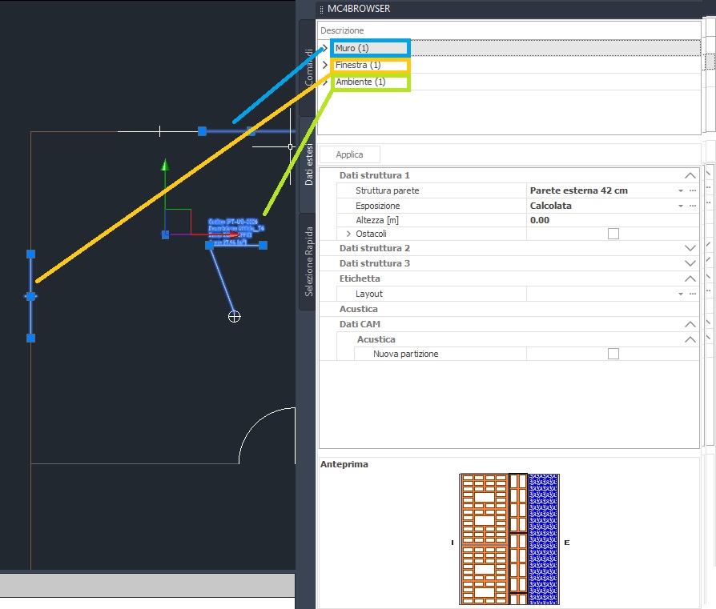Expand the Muro tree node
The image size is (716, 609).
point(325,48)
